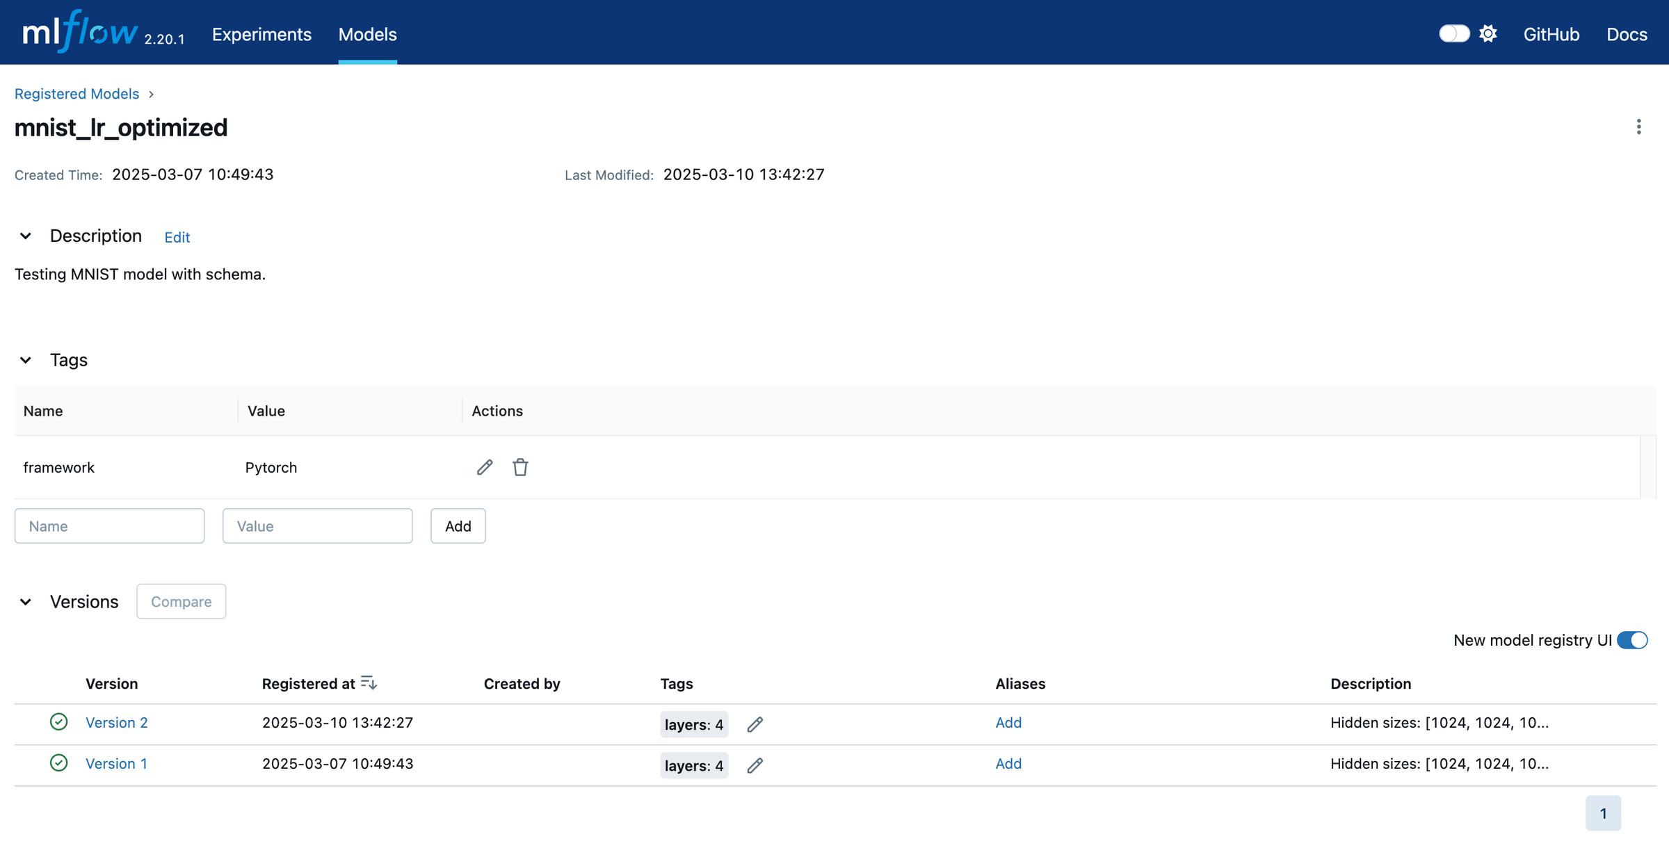Click the mlflow logo in the header
1669x841 pixels.
point(79,31)
